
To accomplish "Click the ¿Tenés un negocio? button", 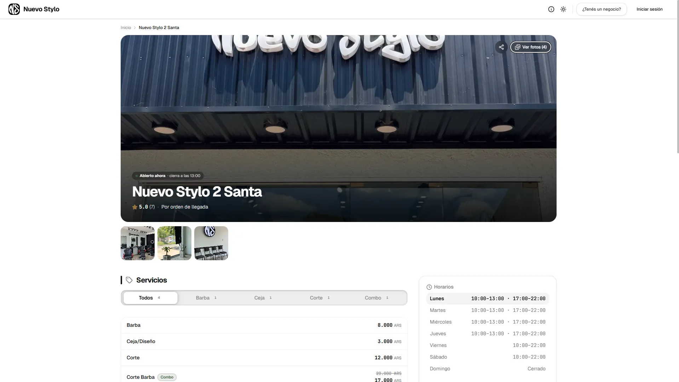I will pyautogui.click(x=602, y=9).
